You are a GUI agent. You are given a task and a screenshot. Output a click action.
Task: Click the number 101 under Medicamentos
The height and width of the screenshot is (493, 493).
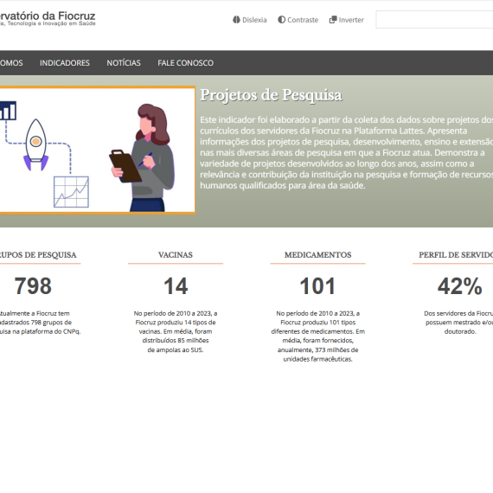point(317,286)
